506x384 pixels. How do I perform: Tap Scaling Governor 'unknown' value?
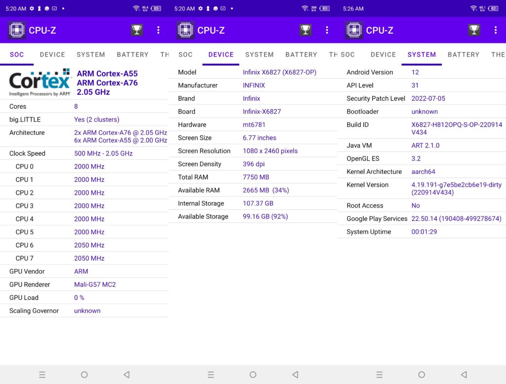click(x=87, y=311)
